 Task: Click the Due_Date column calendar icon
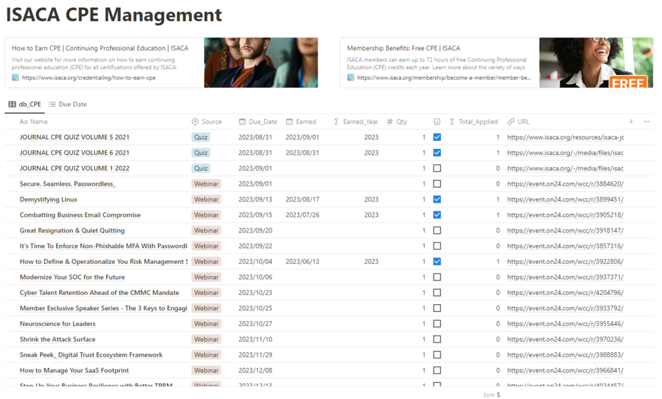point(242,122)
